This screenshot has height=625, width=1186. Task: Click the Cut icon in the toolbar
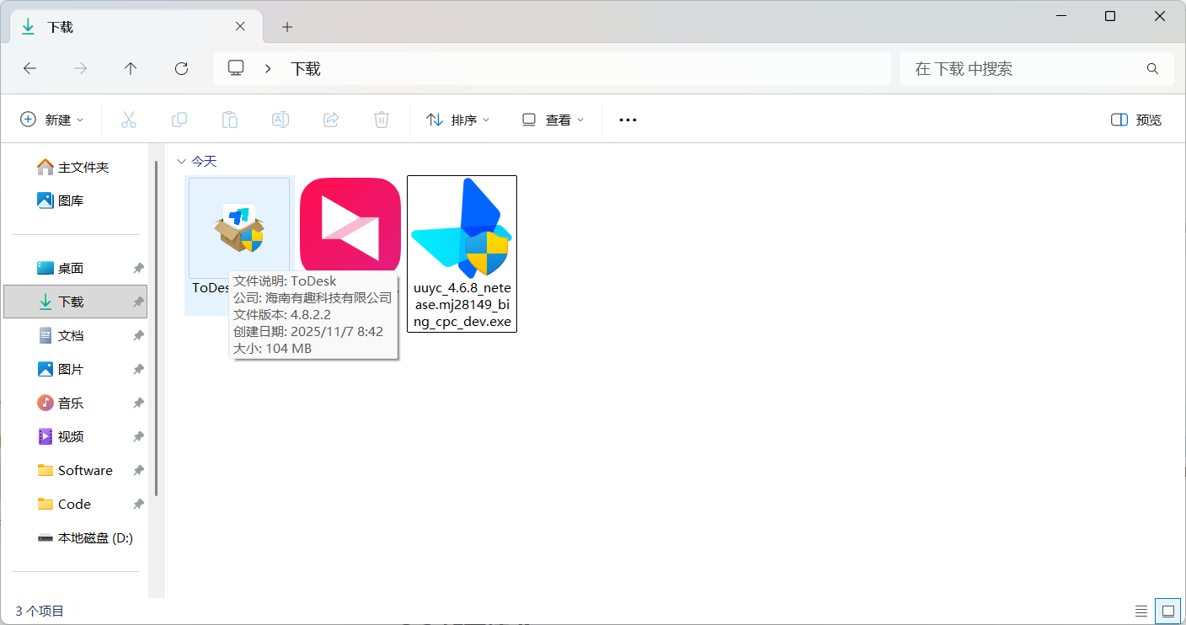pyautogui.click(x=128, y=119)
